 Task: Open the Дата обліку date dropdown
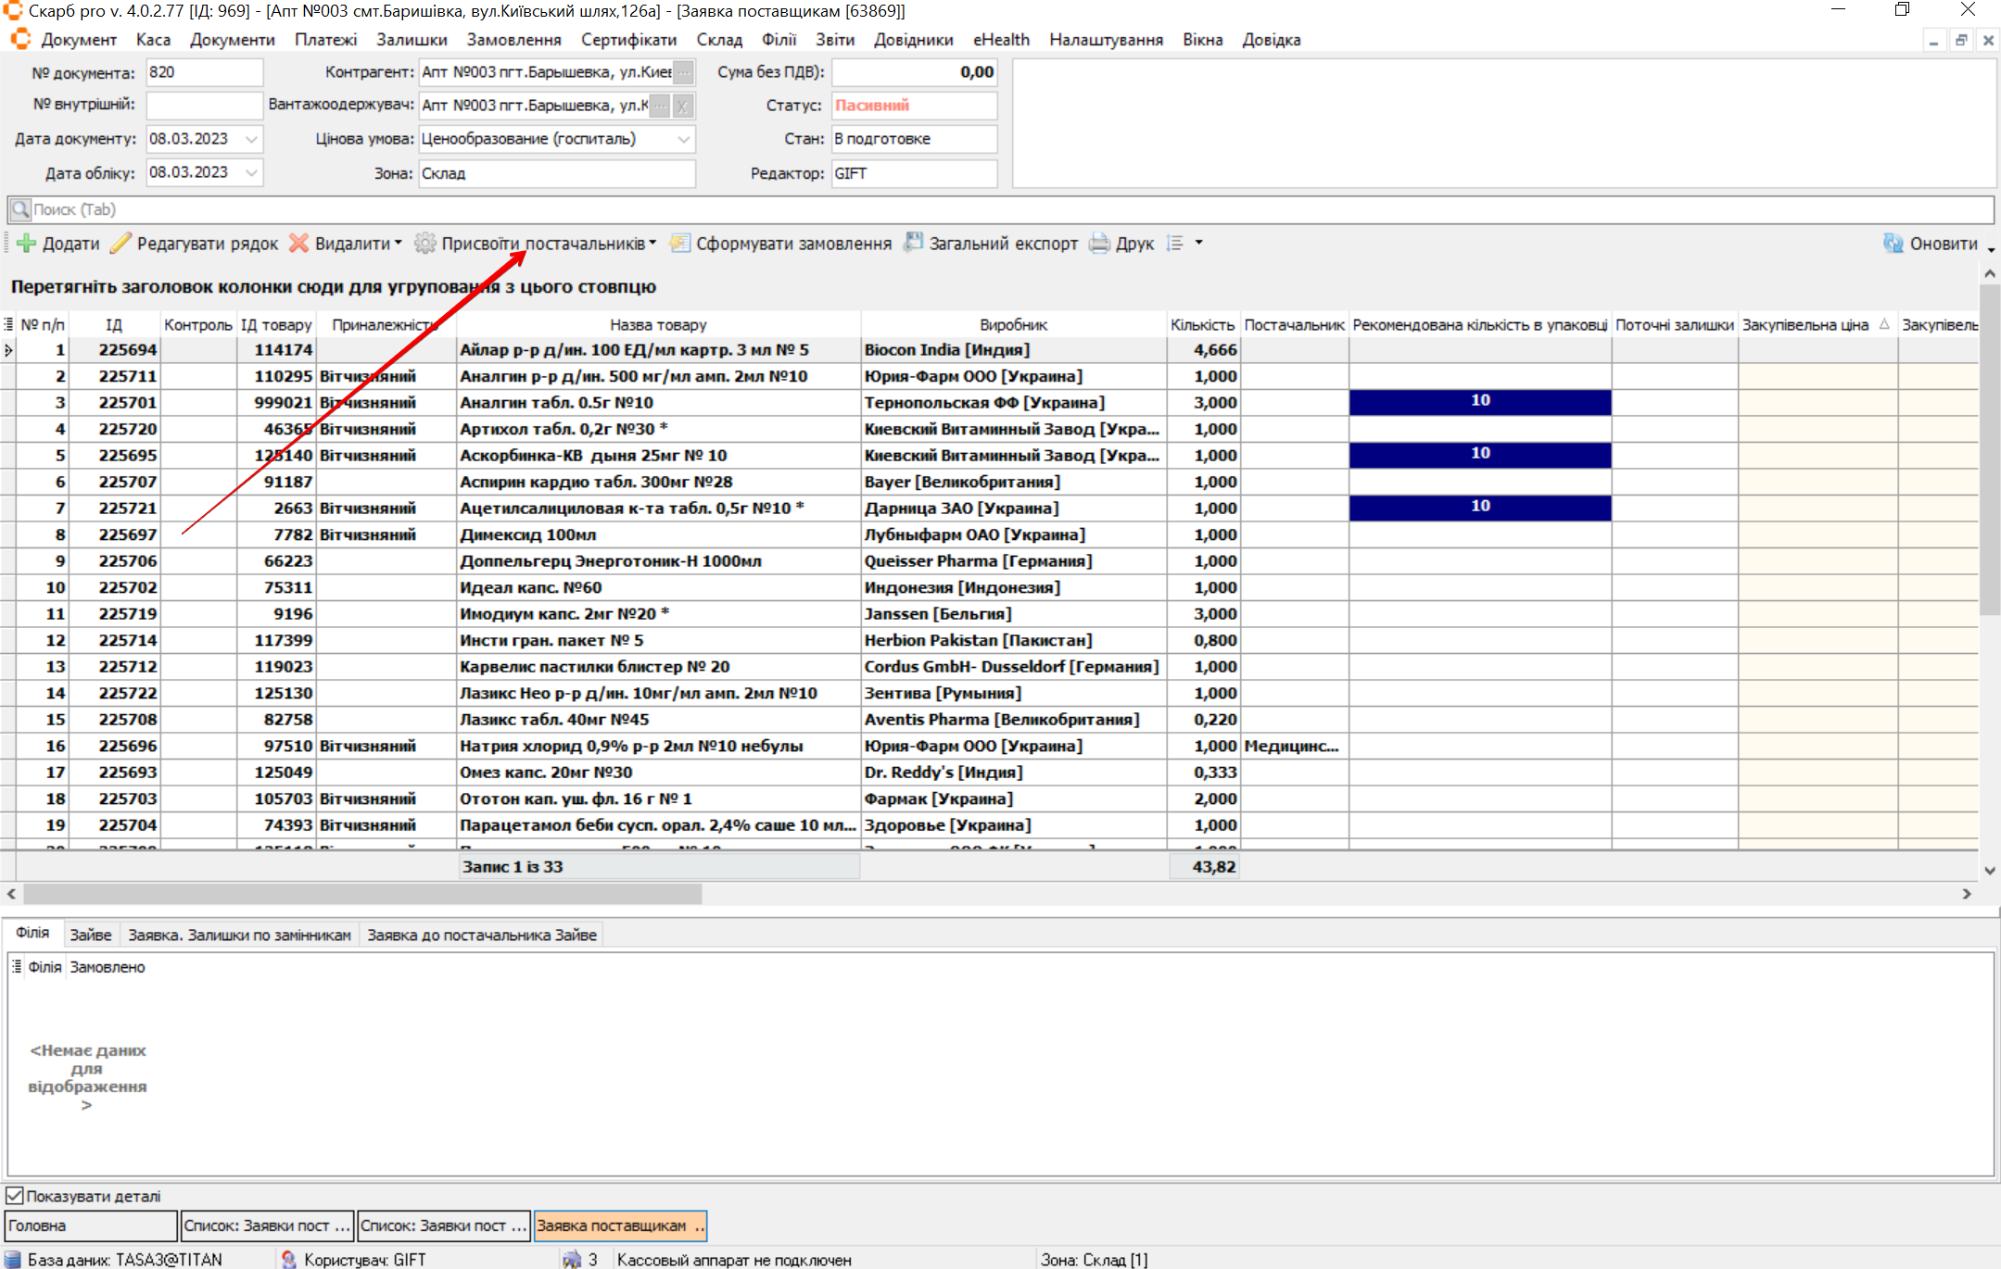click(x=252, y=172)
